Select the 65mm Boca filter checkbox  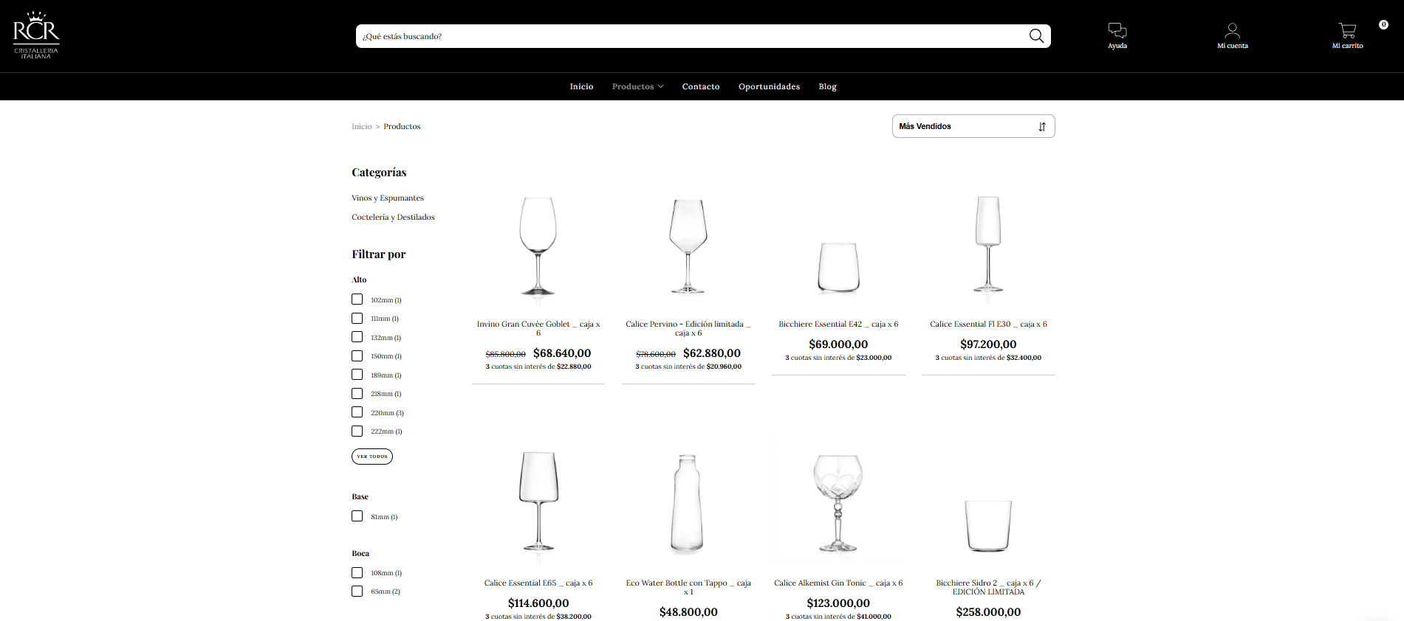coord(357,591)
